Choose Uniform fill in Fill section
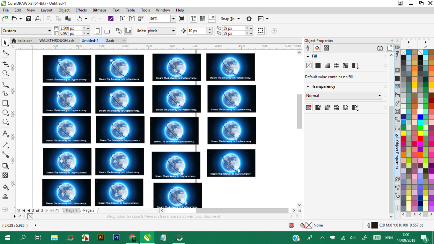This screenshot has height=244, width=434. [x=318, y=65]
